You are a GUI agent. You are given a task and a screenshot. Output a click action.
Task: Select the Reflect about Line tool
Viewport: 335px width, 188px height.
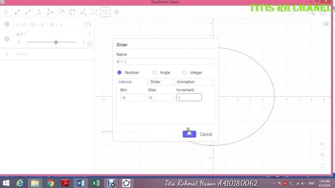point(94,12)
